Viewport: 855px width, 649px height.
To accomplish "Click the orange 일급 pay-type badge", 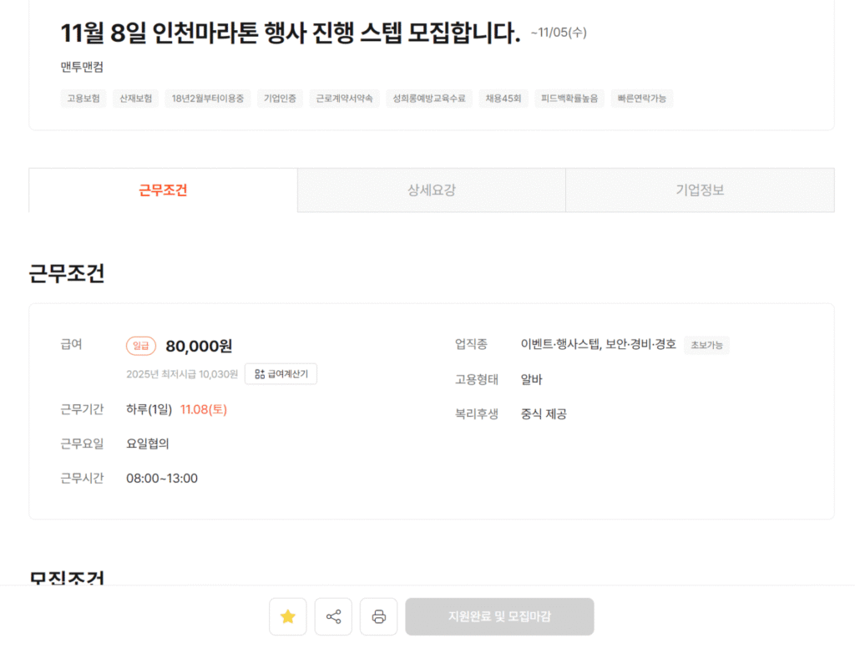I will pyautogui.click(x=141, y=345).
